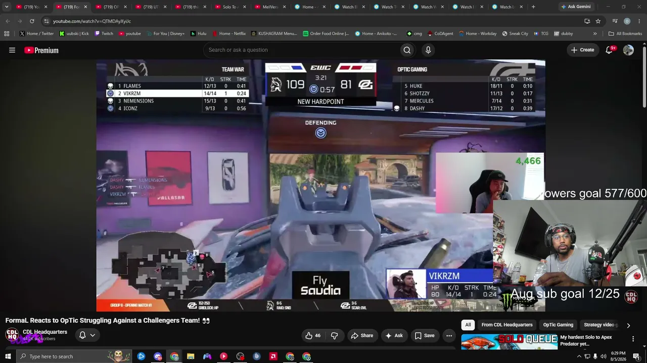The height and width of the screenshot is (363, 647).
Task: Search with voice using the microphone icon
Action: click(x=428, y=50)
